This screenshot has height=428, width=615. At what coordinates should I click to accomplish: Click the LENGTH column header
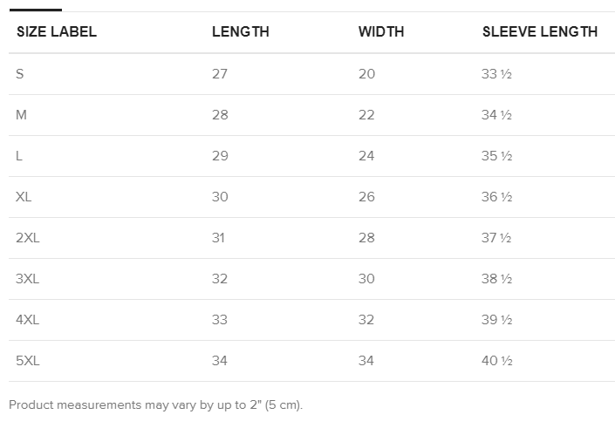point(241,31)
